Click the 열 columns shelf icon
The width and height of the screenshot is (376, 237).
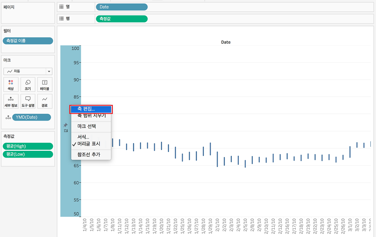61,7
